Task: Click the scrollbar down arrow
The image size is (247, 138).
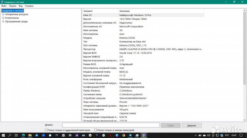Action: pos(245,120)
